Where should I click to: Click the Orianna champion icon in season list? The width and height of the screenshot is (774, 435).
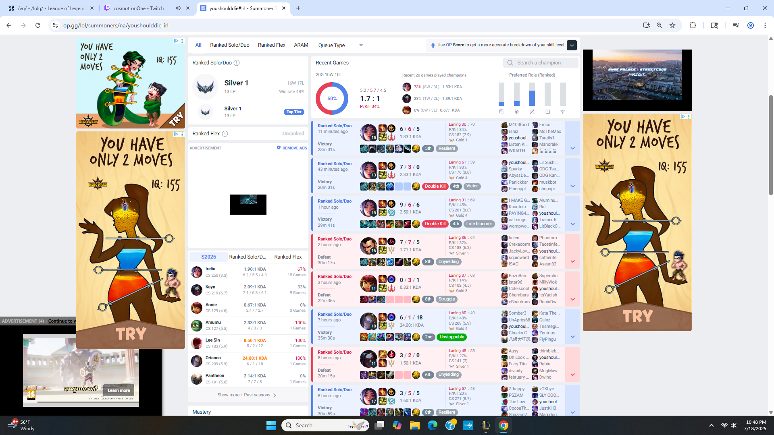(x=197, y=361)
